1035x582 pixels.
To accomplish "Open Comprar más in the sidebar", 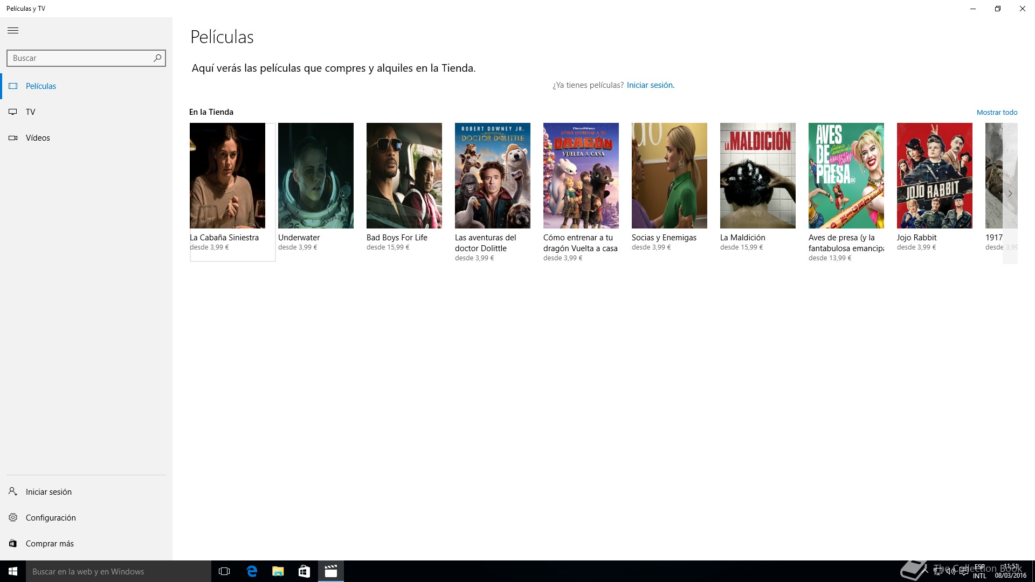I will pyautogui.click(x=86, y=543).
